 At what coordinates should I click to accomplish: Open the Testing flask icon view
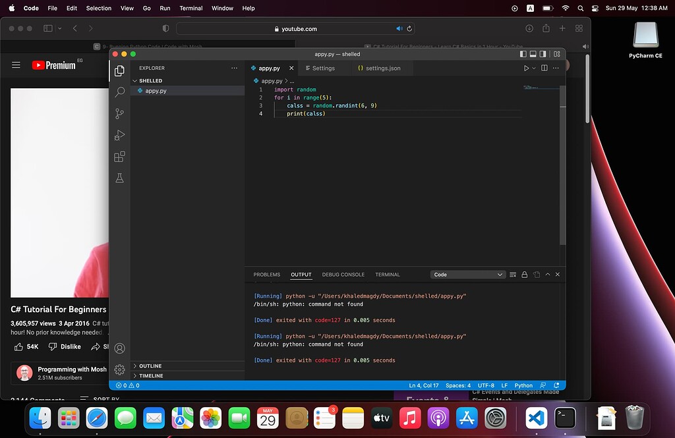click(119, 178)
